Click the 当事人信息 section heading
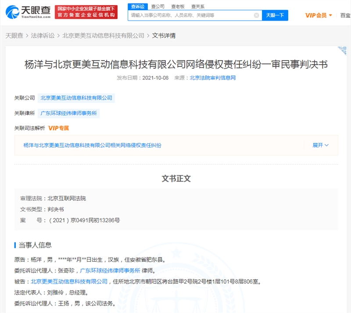351x313 pixels. point(35,245)
